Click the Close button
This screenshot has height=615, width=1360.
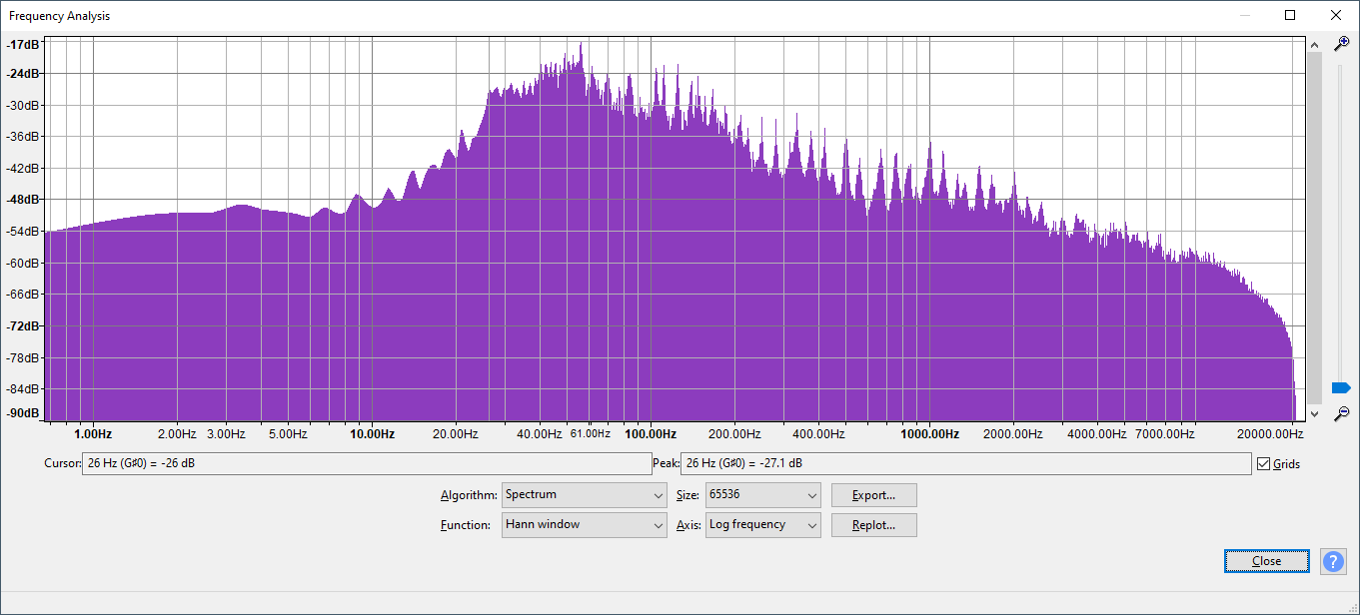1266,561
